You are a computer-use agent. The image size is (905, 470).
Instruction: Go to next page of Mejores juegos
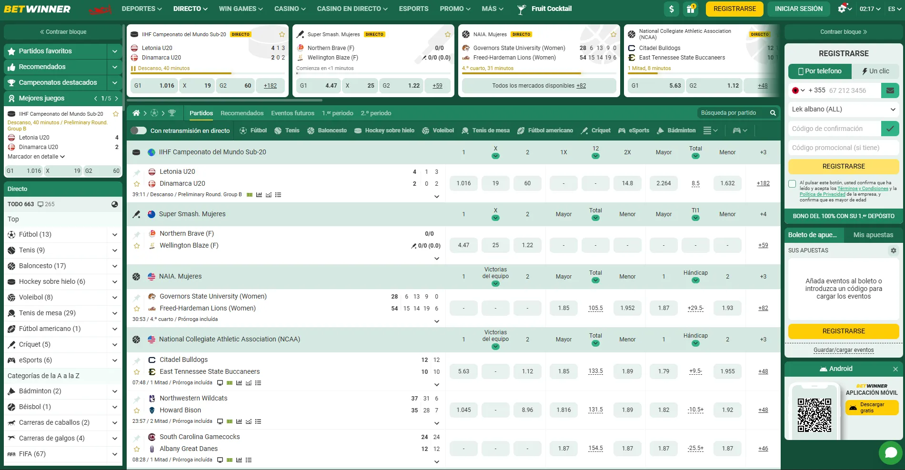click(x=116, y=99)
